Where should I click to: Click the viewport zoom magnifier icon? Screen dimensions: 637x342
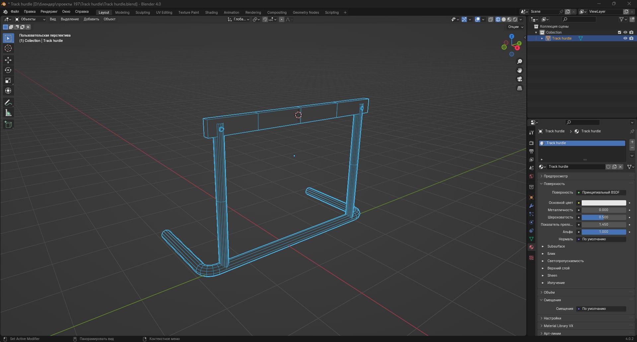point(520,62)
